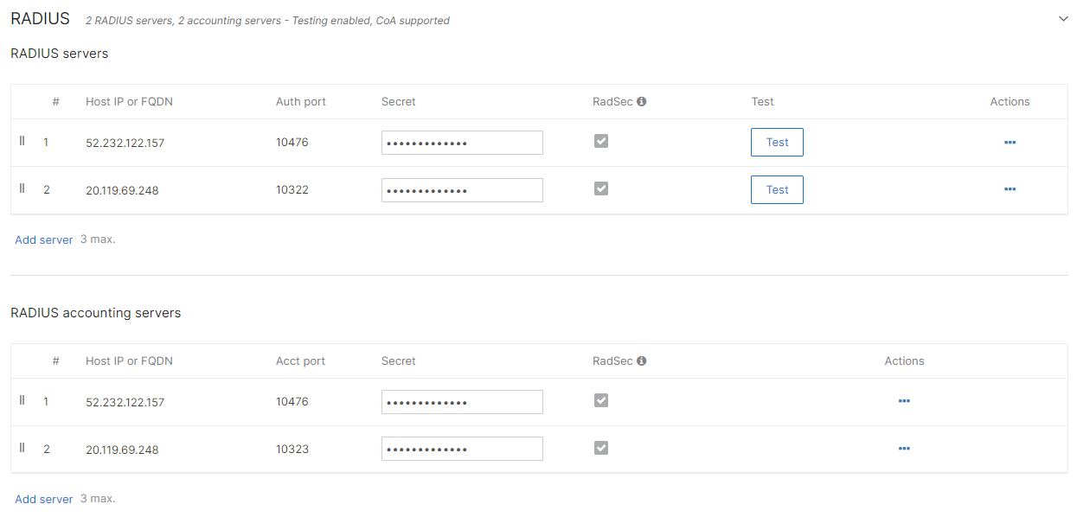Open actions menu for accounting server 52.232.122.157
1077x517 pixels.
[904, 401]
